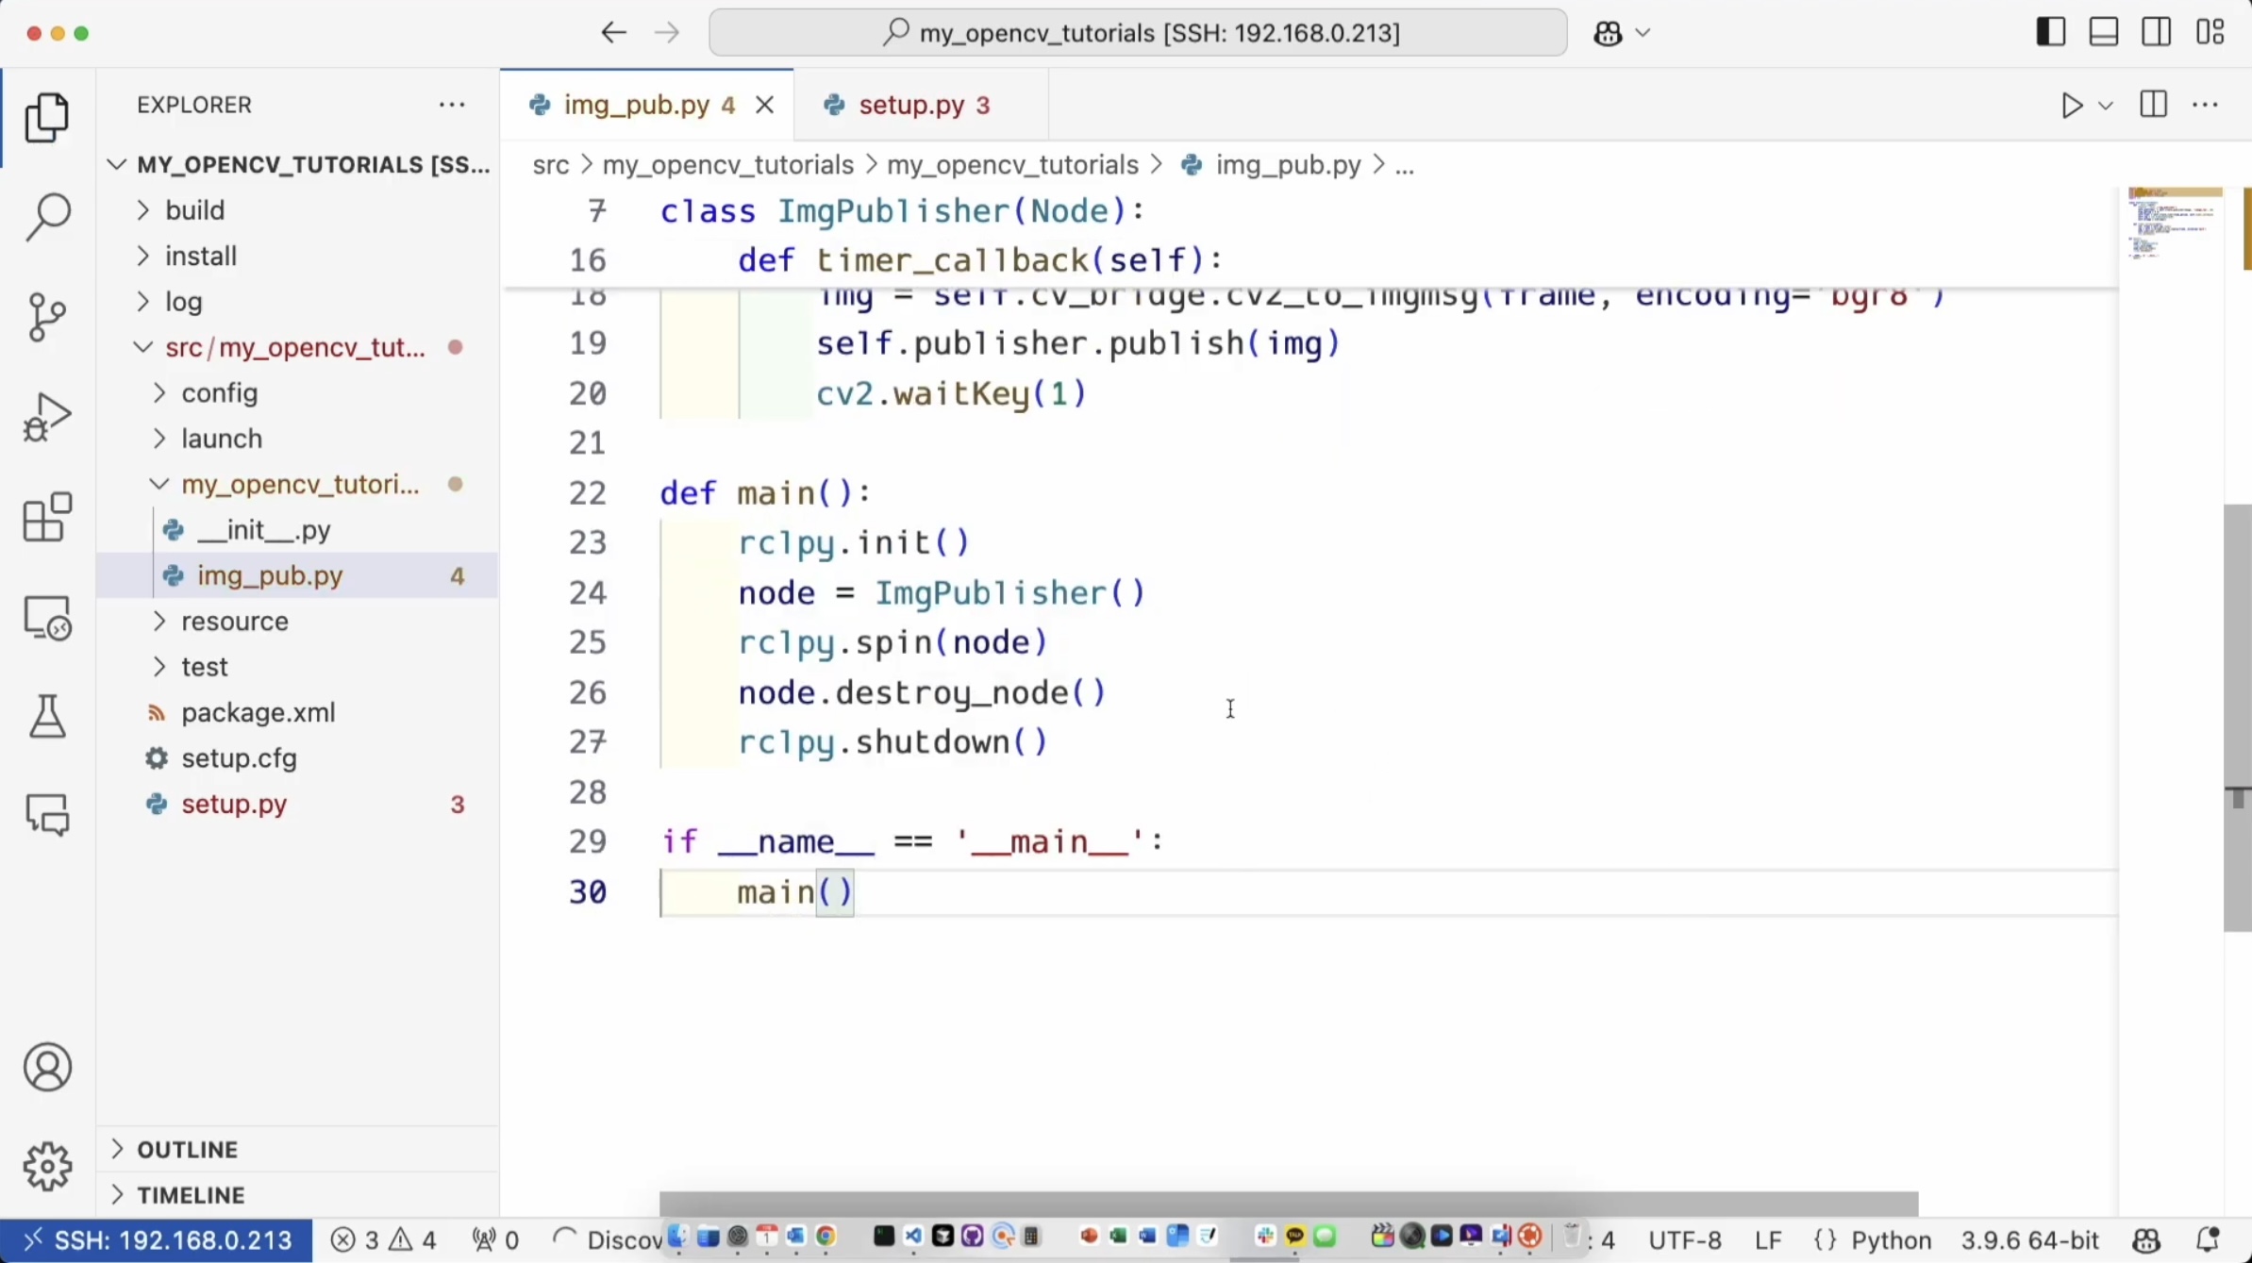Expand the OUTLINE section
This screenshot has width=2252, height=1263.
pyautogui.click(x=187, y=1149)
